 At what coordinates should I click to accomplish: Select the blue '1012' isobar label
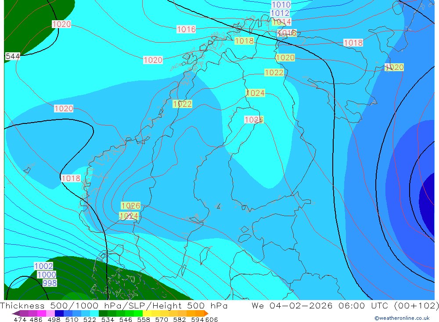coord(280,13)
